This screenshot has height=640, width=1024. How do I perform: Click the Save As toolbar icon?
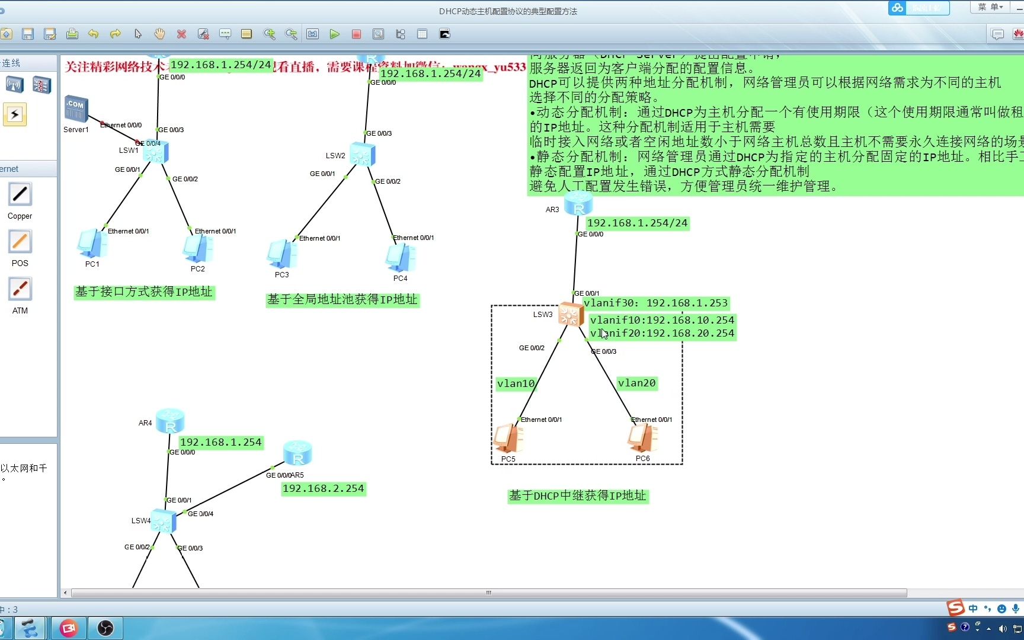pos(50,34)
